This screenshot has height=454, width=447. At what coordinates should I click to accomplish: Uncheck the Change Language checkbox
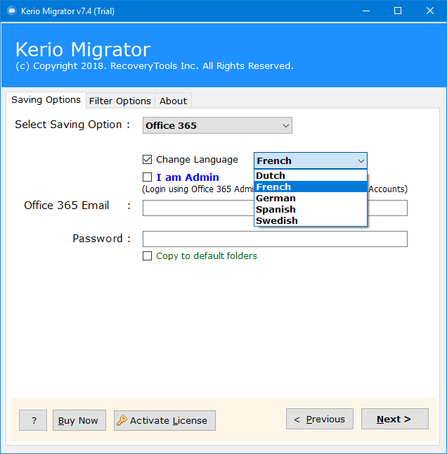pos(147,160)
